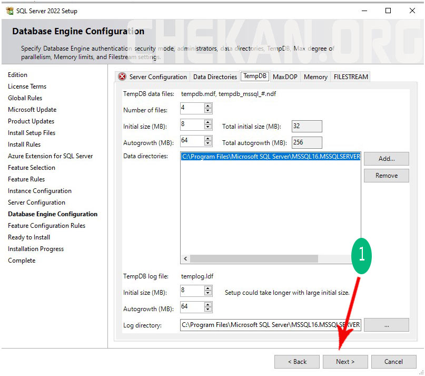
Task: Increase TempDB data Initial size up arrow
Action: [208, 122]
